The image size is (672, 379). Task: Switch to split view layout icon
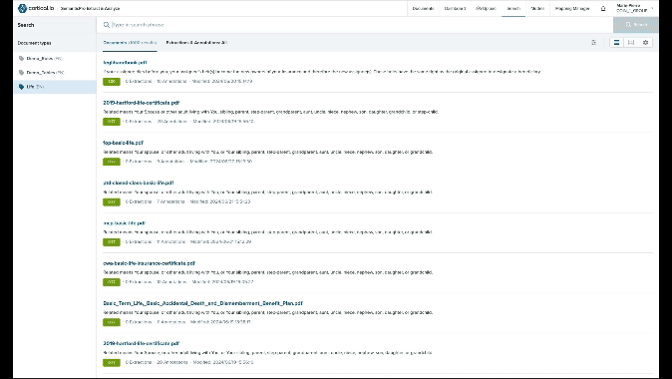click(x=631, y=43)
